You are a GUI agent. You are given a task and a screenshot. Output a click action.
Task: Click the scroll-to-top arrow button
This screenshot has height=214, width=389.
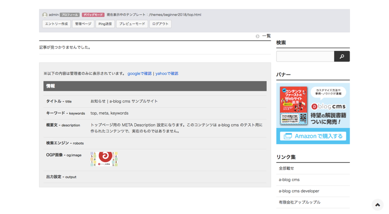pyautogui.click(x=378, y=205)
